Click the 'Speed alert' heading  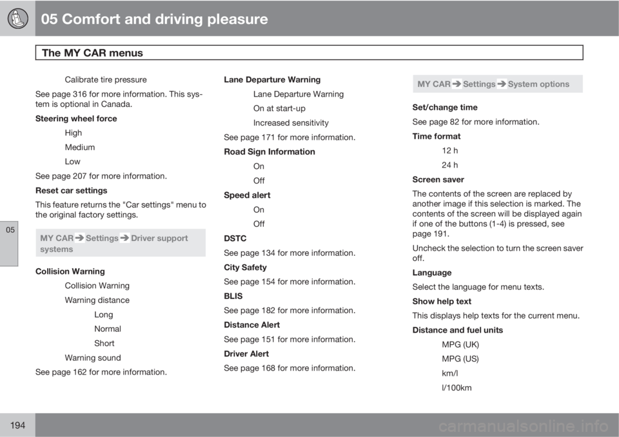[247, 195]
